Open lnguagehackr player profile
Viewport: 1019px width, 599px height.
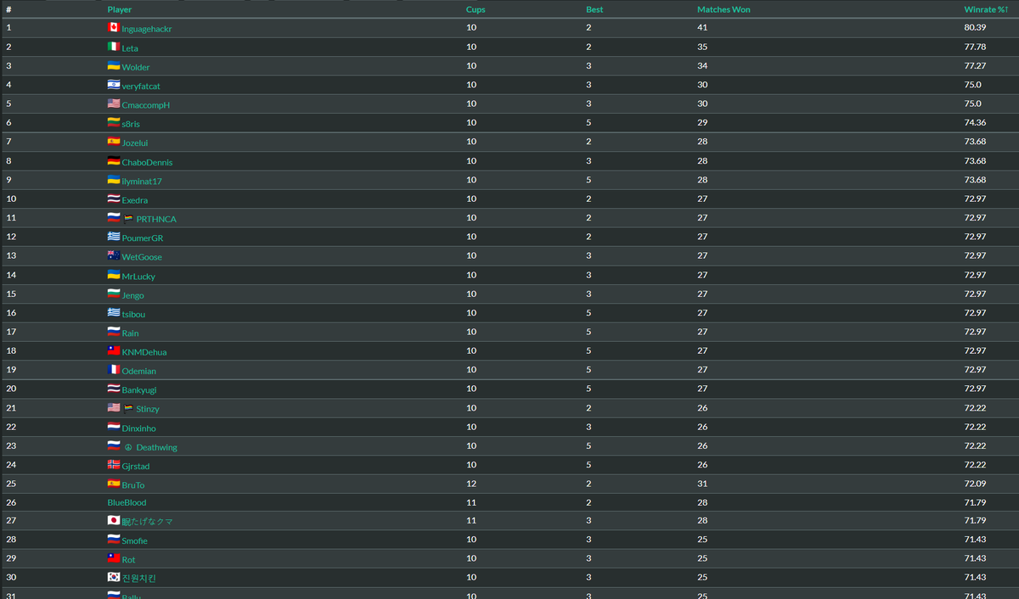pos(147,29)
